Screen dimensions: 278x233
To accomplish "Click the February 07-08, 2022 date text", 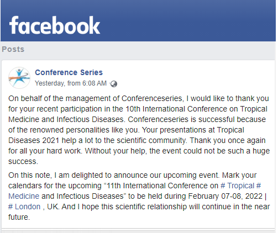I will click(x=225, y=196).
